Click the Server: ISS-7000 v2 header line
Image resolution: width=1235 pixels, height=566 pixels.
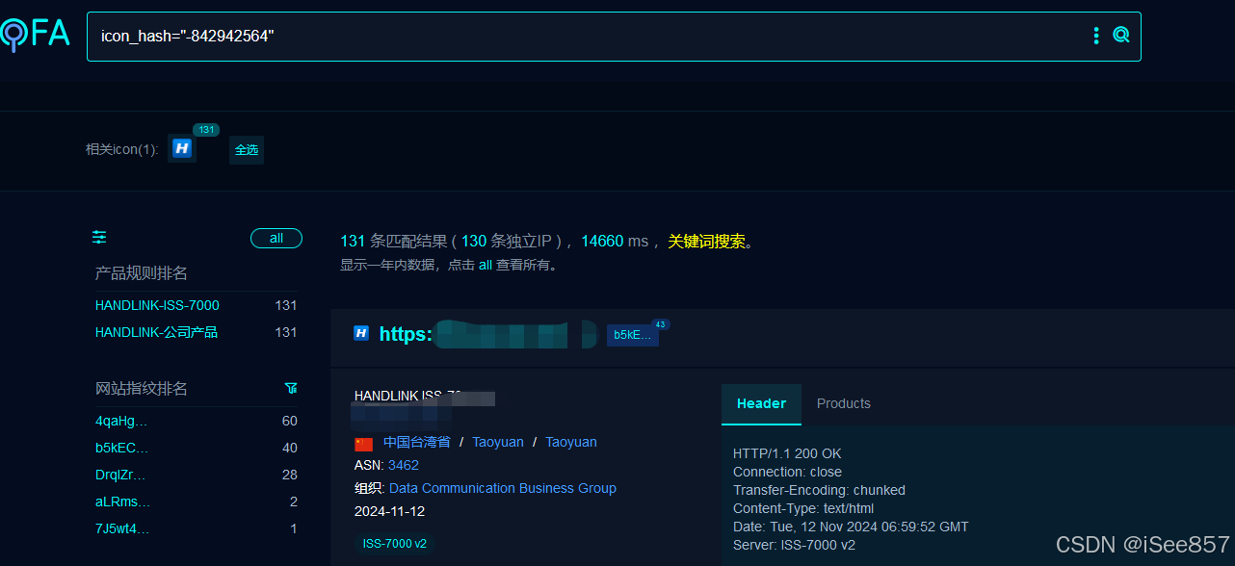click(x=794, y=545)
